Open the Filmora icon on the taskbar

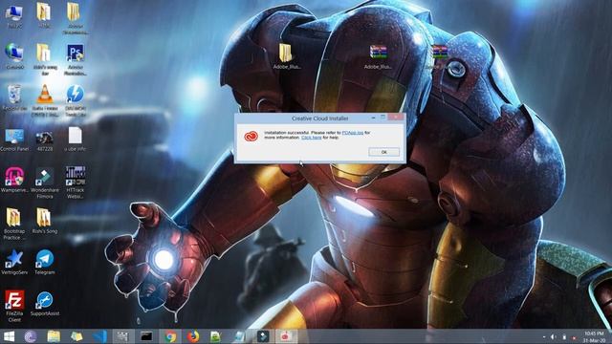pyautogui.click(x=263, y=336)
